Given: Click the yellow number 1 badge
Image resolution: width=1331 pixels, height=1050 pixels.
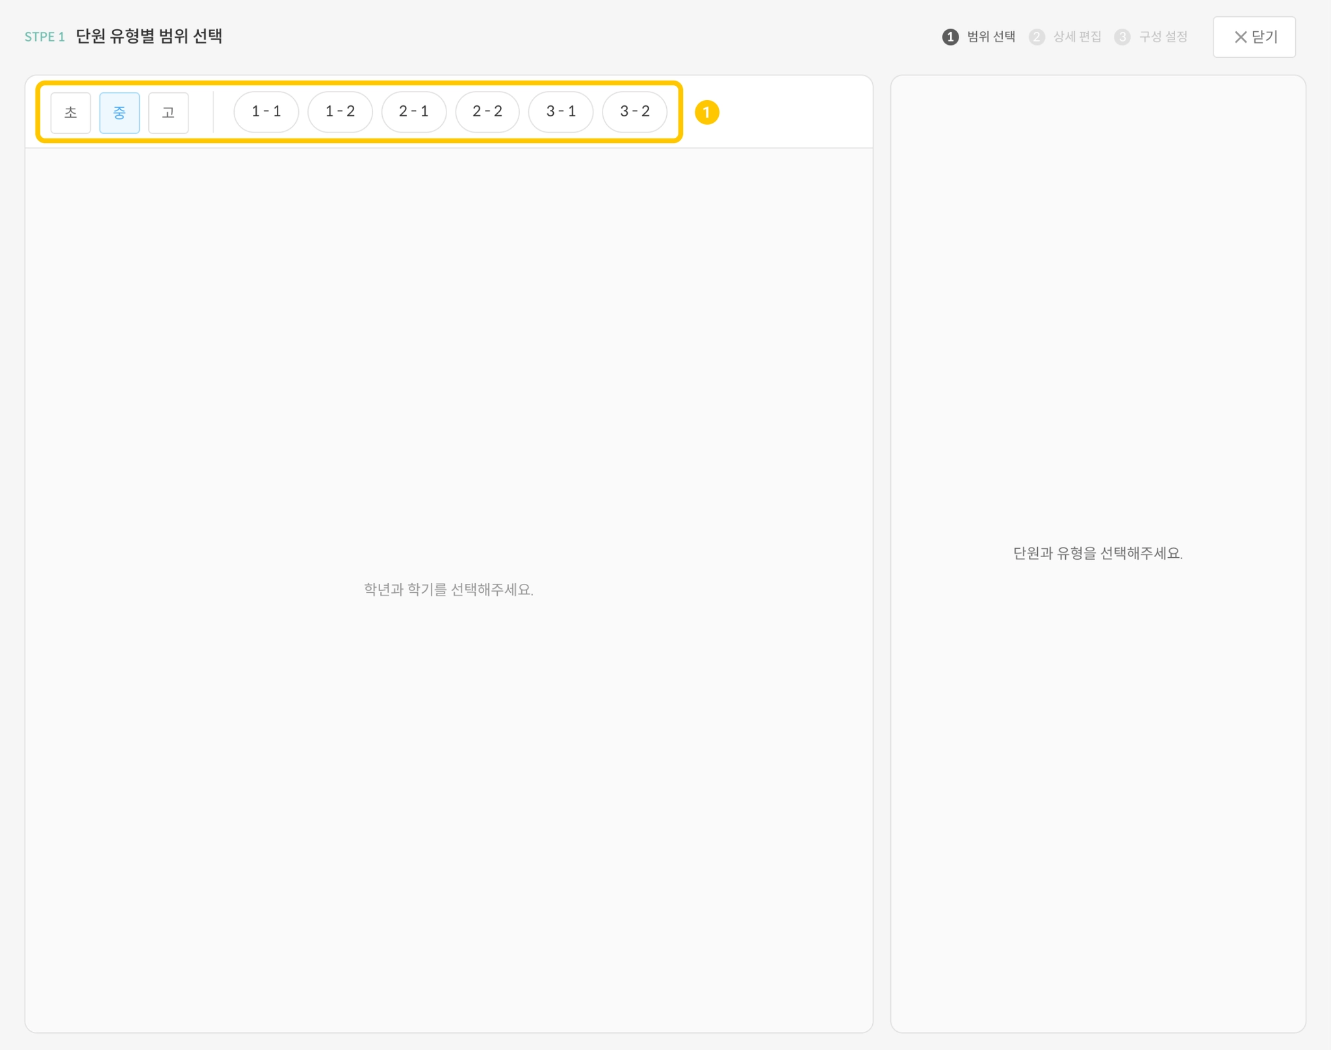Looking at the screenshot, I should [x=706, y=112].
